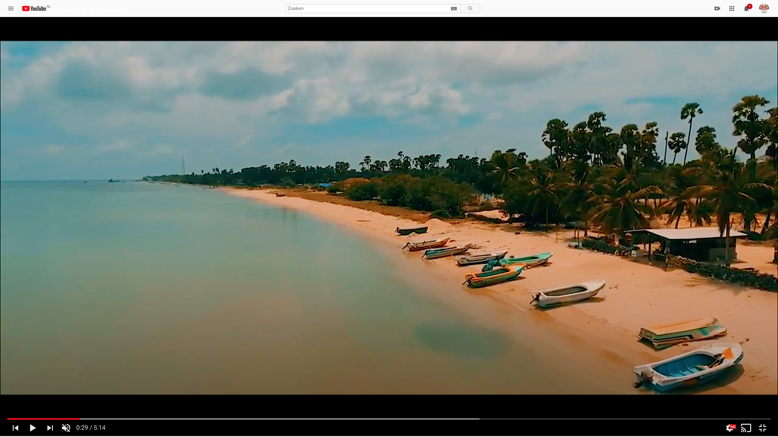778x437 pixels.
Task: Click the magnifier search button
Action: [x=470, y=8]
